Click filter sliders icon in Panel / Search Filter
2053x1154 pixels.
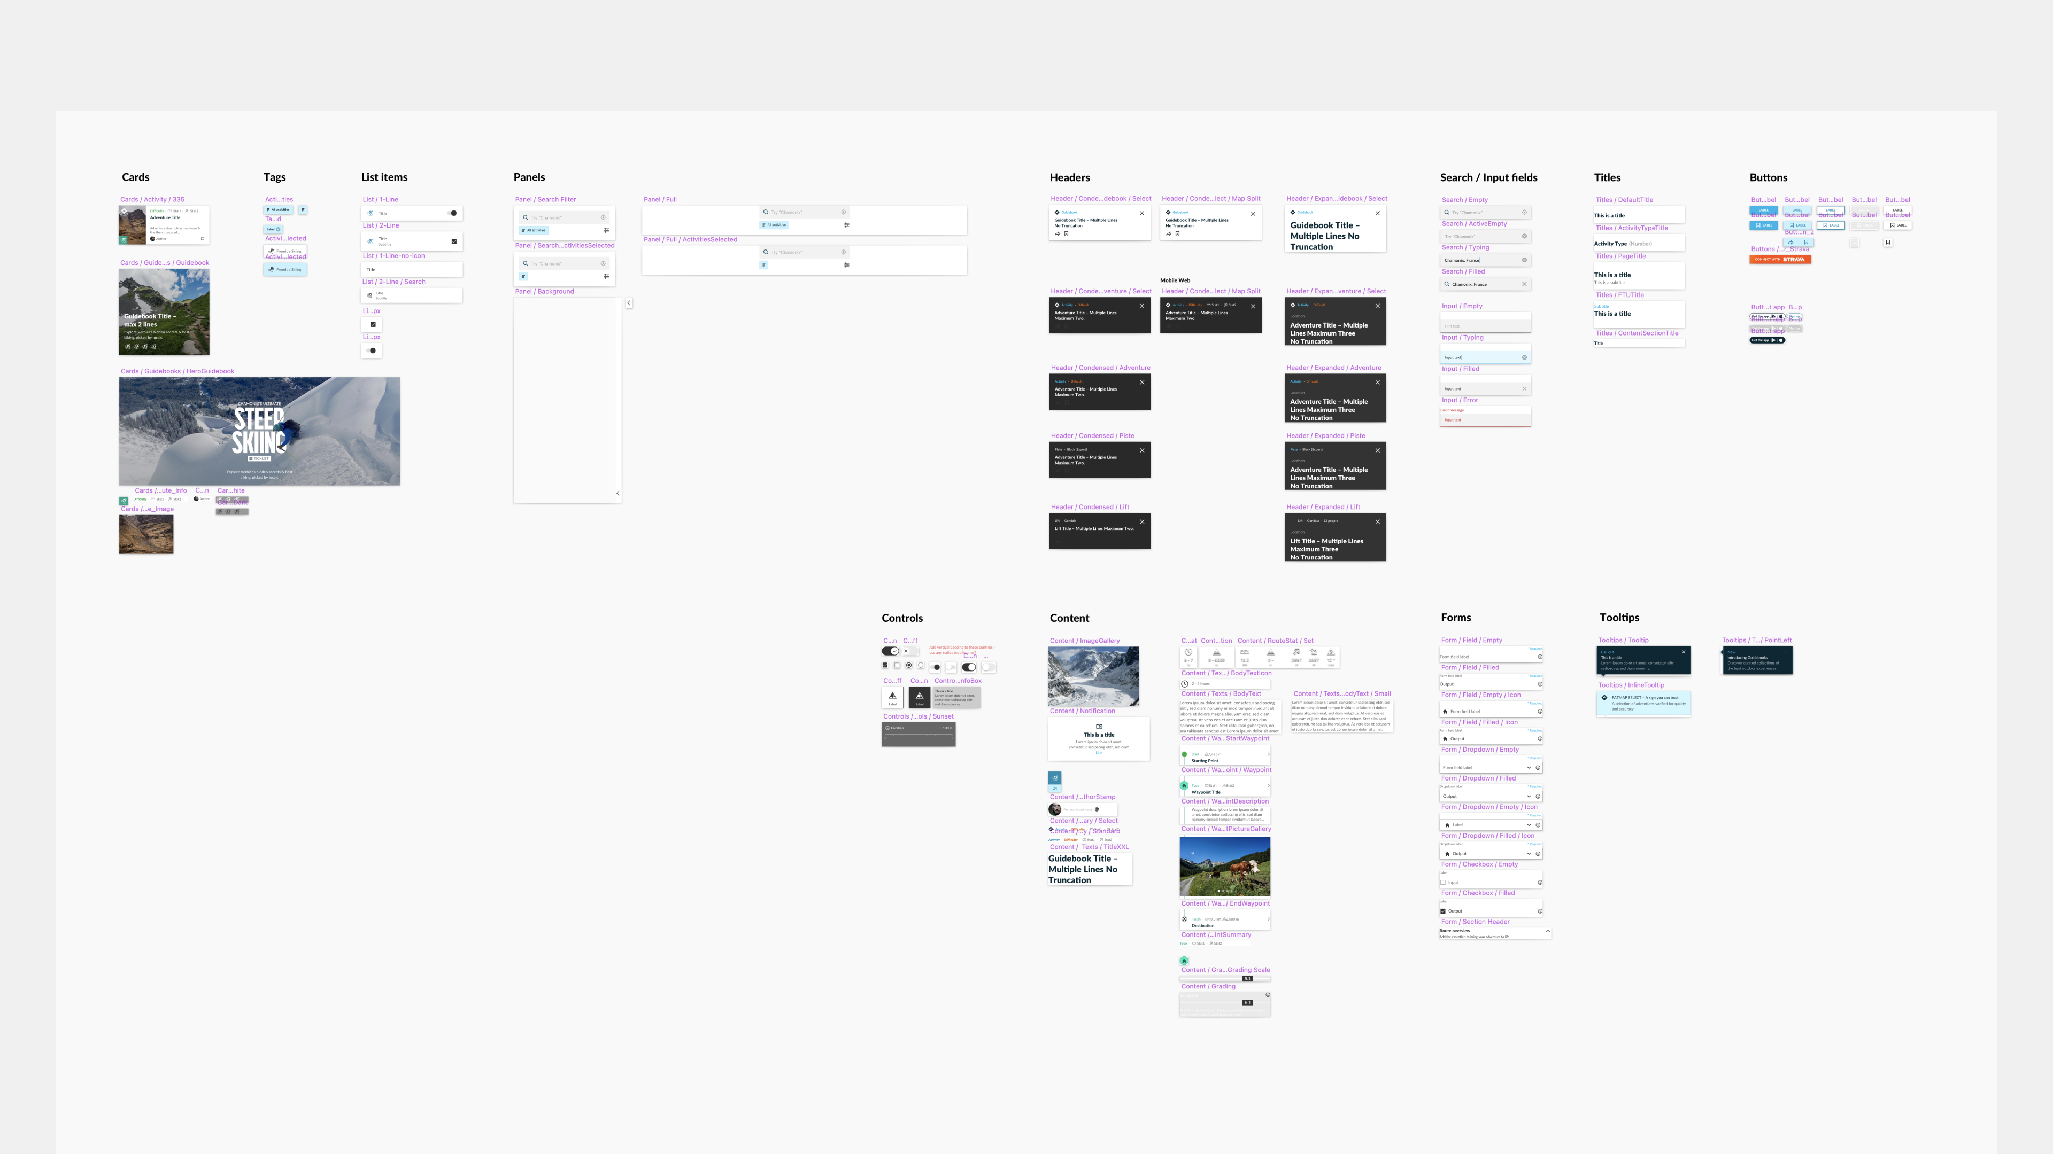[x=606, y=230]
